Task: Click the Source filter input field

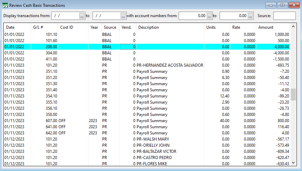Action: click(x=285, y=16)
